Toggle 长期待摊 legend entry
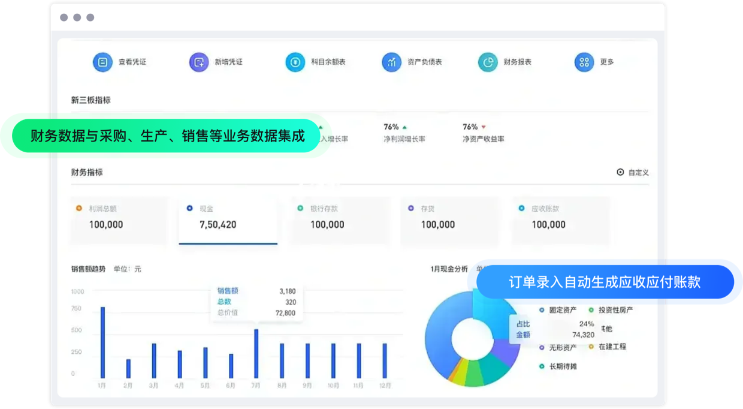 coord(558,366)
